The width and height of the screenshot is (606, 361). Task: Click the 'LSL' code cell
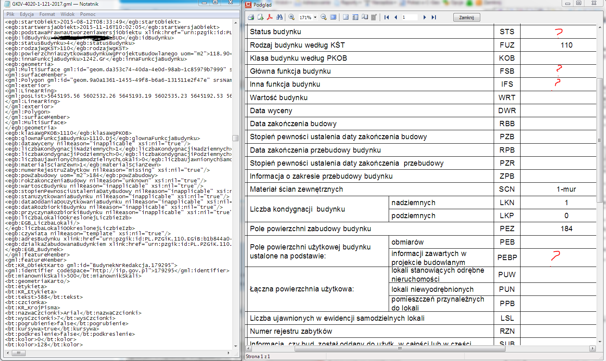coord(507,318)
